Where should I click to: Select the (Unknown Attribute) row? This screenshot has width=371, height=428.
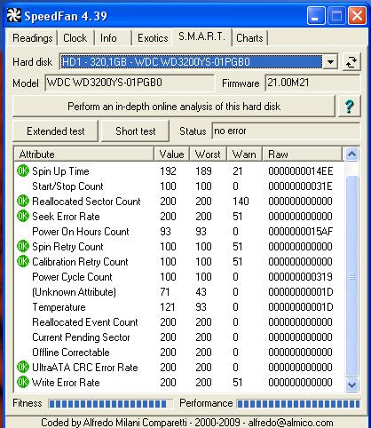[179, 292]
